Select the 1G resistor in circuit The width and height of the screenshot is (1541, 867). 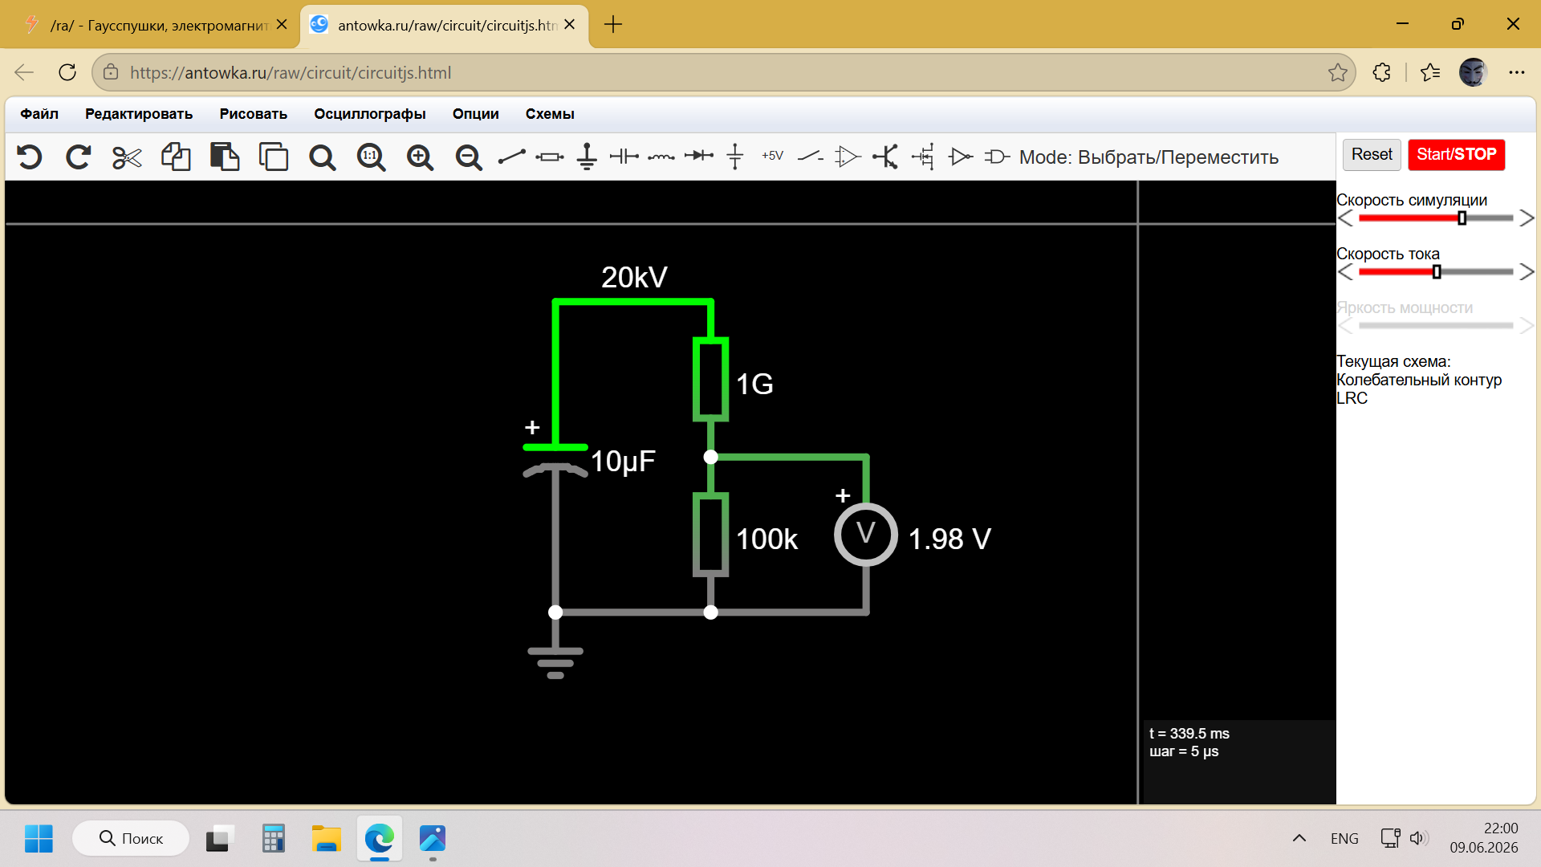point(710,380)
